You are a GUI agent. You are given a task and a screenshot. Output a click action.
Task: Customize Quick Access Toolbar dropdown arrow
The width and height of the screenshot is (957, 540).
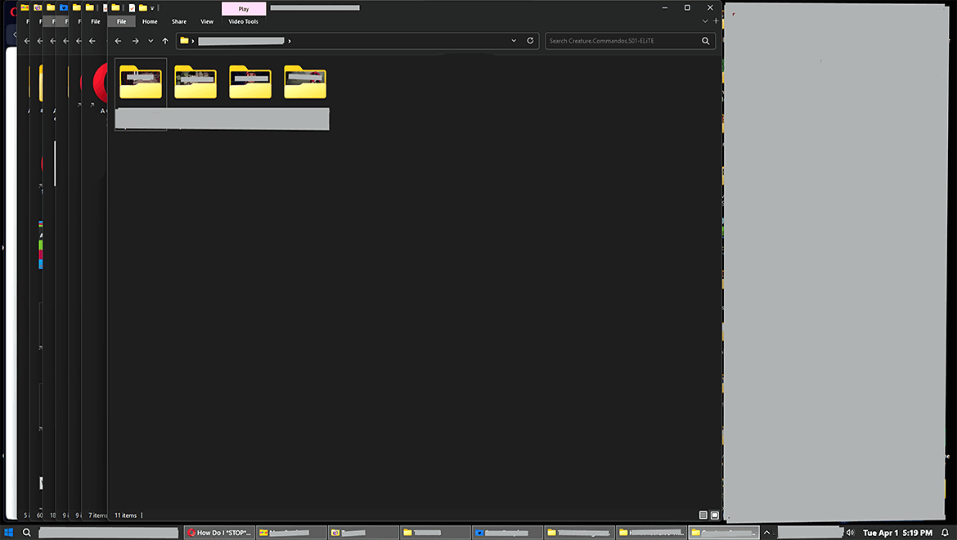click(x=153, y=8)
